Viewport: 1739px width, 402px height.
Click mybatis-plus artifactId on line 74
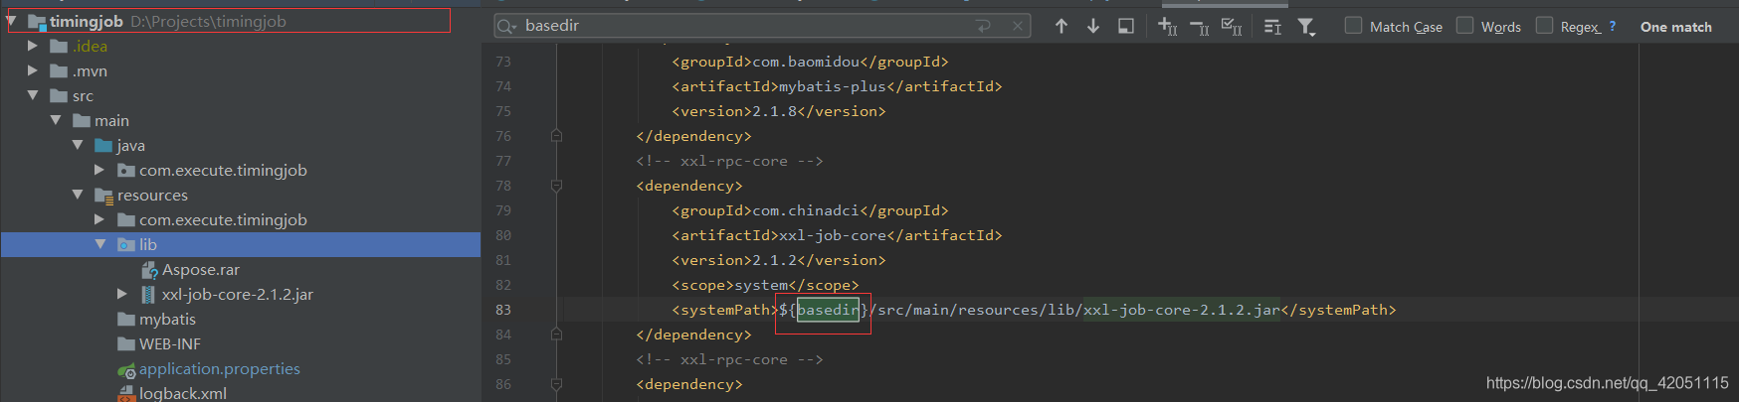coord(832,86)
